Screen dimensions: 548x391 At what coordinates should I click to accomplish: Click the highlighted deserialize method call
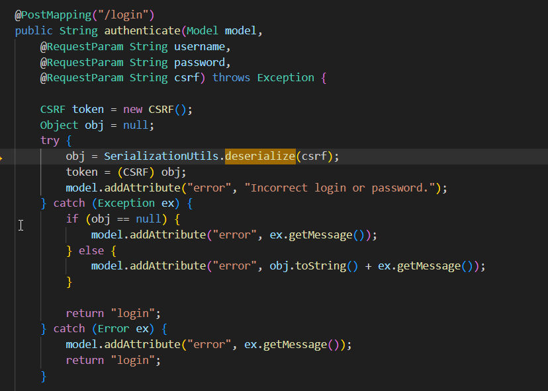click(259, 157)
